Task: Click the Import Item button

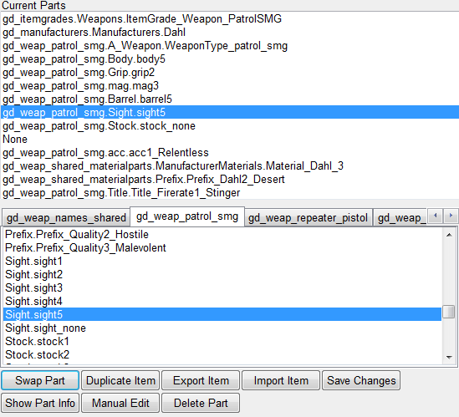Action: [281, 380]
